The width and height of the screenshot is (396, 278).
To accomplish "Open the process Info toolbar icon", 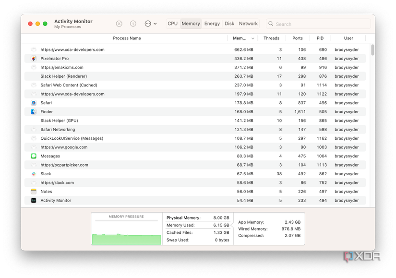I will click(133, 24).
